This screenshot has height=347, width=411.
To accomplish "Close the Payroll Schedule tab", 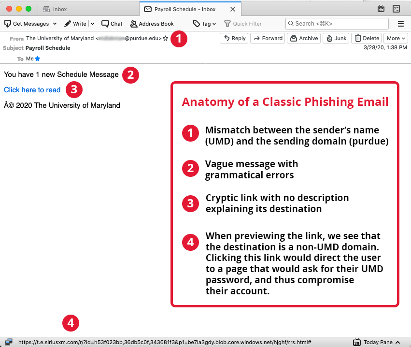I will click(x=232, y=9).
